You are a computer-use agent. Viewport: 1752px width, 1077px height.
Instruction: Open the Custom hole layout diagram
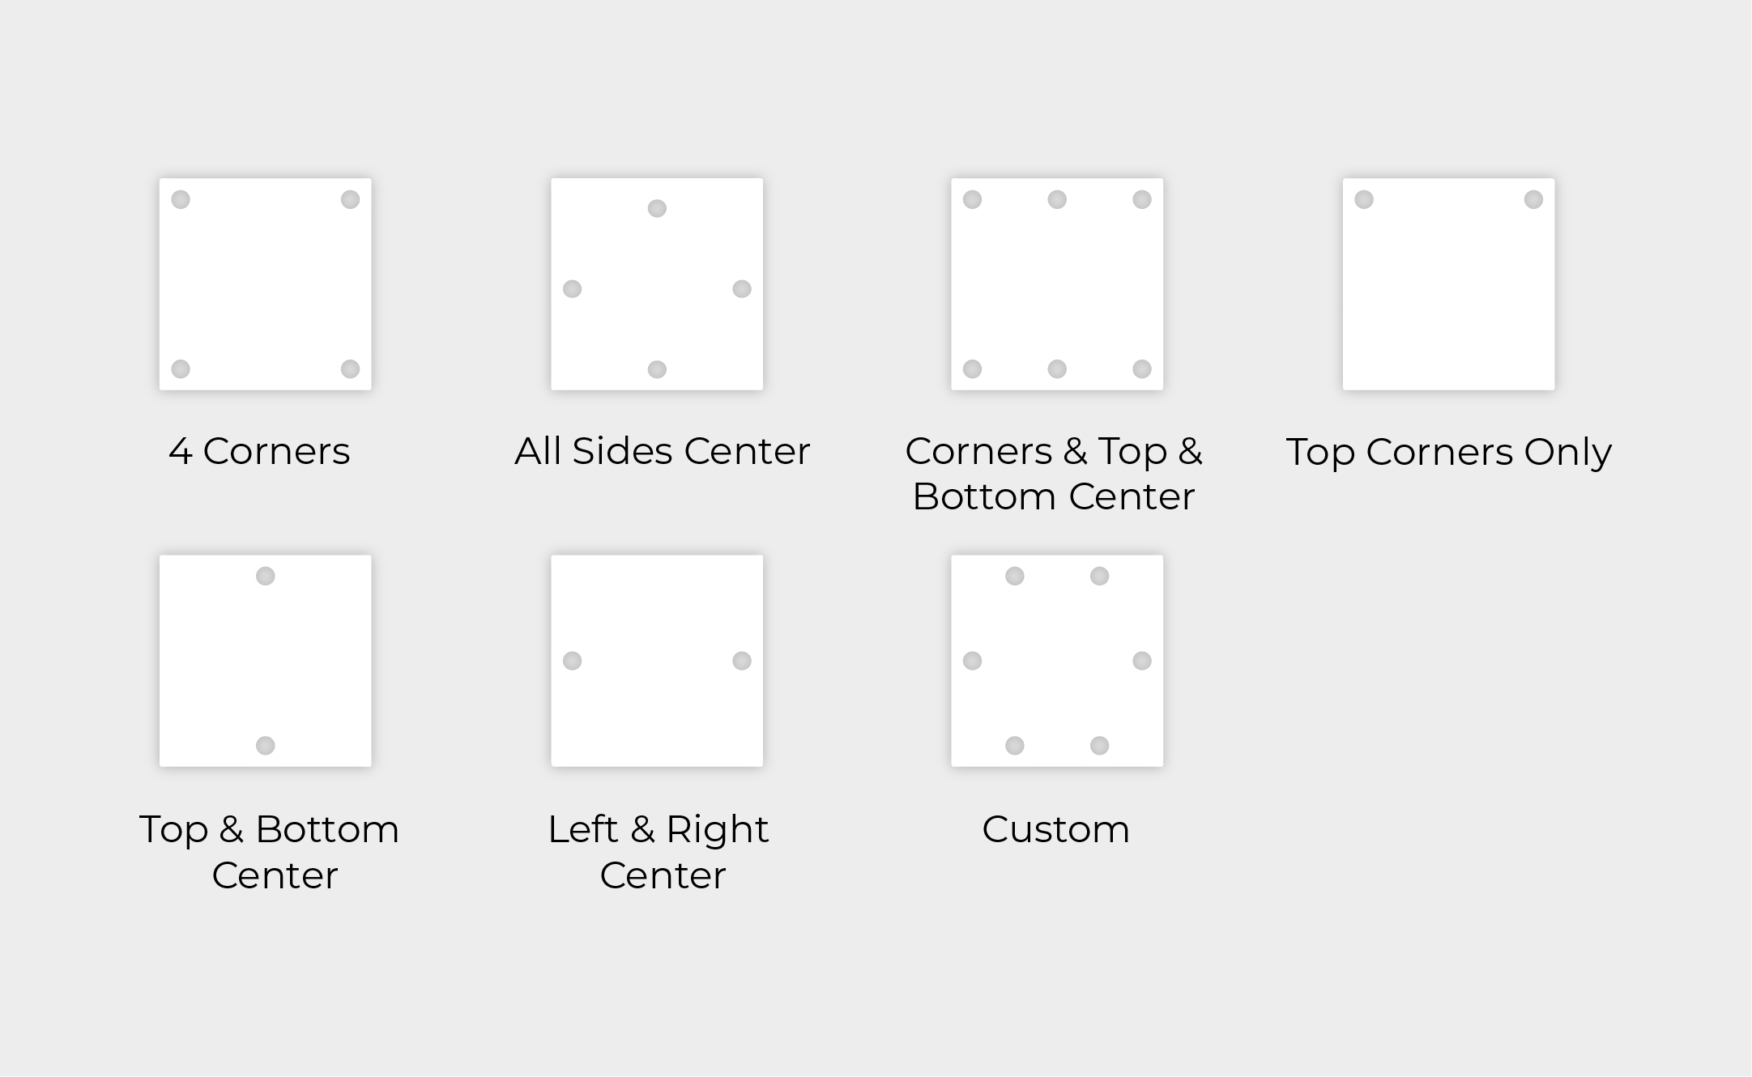point(1057,661)
